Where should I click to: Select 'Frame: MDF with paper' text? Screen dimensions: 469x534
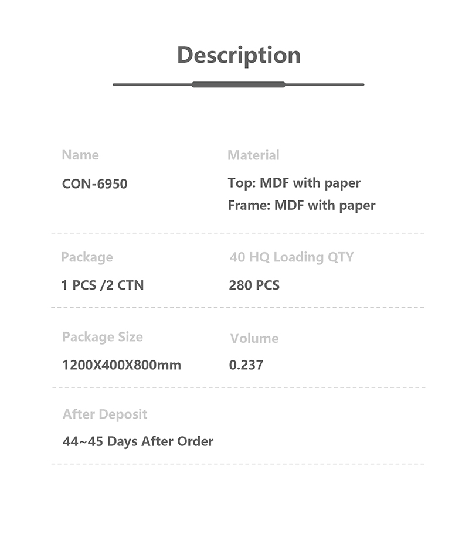pos(301,205)
